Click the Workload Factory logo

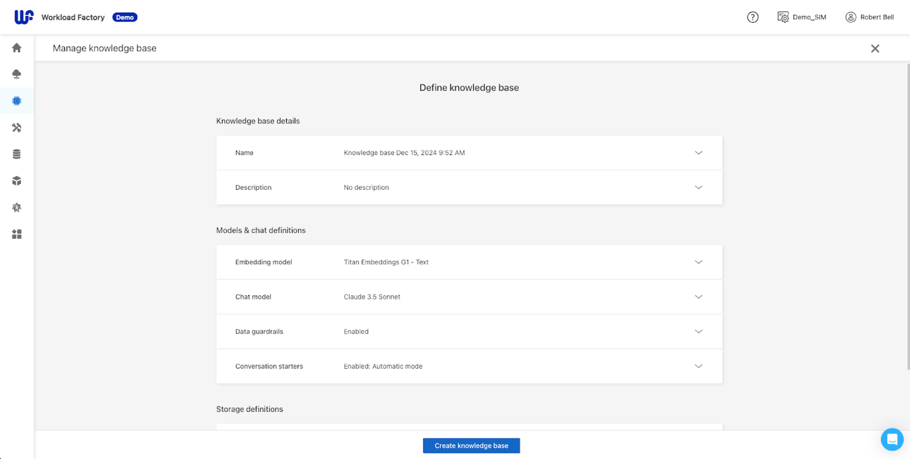coord(24,17)
